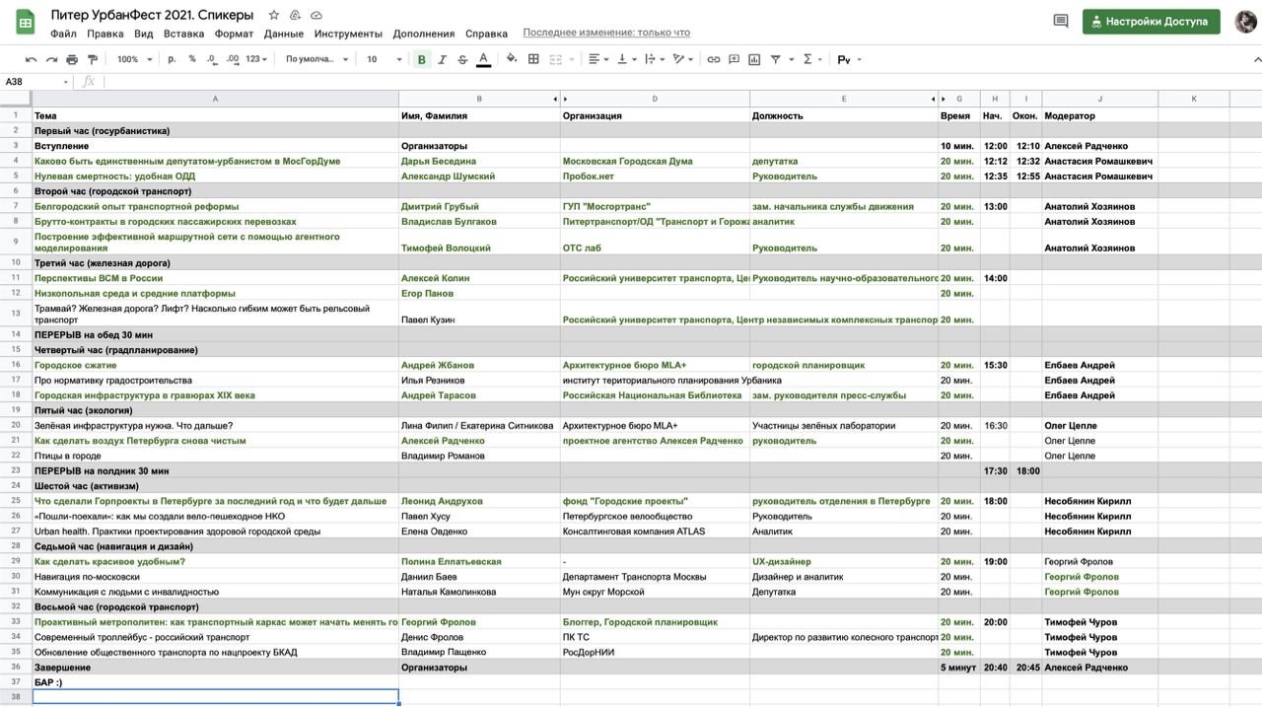This screenshot has width=1262, height=707.
Task: Open the filter views dropdown arrow
Action: (x=792, y=59)
